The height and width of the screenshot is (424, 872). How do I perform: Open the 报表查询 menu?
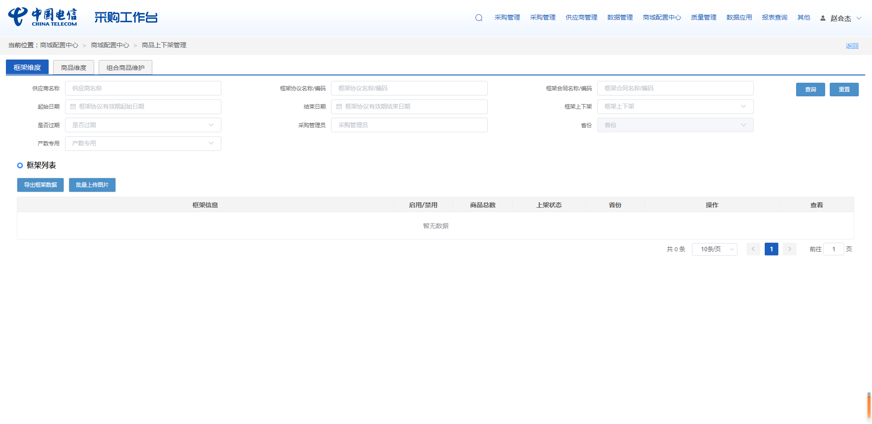click(775, 17)
